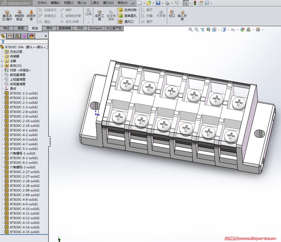The image size is (281, 242).
Task: Switch to the DimXpert tab
Action: [x=96, y=28]
